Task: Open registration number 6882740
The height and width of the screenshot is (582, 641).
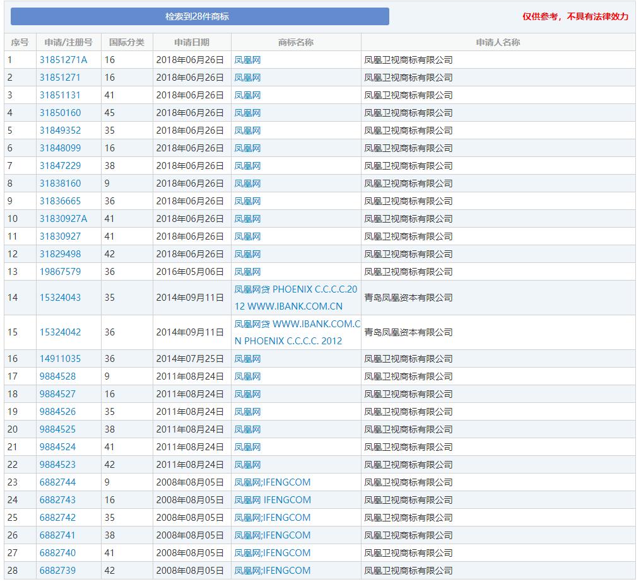Action: pyautogui.click(x=57, y=553)
